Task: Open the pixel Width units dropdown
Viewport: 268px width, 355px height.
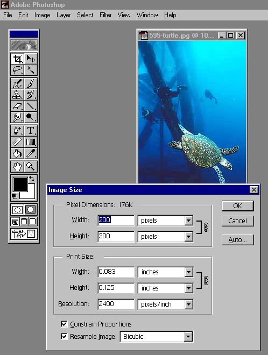Action: [x=165, y=221]
